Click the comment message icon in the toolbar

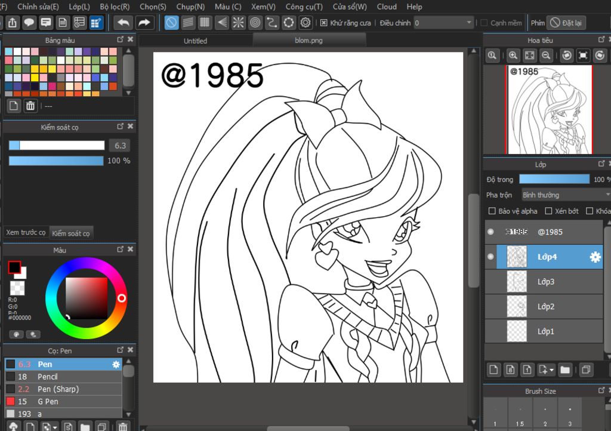46,23
